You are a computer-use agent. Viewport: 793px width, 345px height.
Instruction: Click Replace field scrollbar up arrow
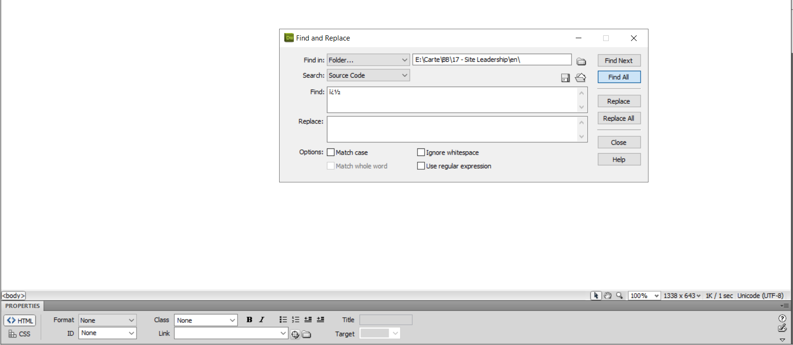pyautogui.click(x=581, y=123)
